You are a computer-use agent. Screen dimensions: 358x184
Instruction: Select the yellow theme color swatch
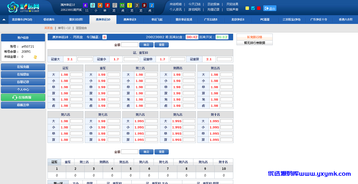coord(247,8)
